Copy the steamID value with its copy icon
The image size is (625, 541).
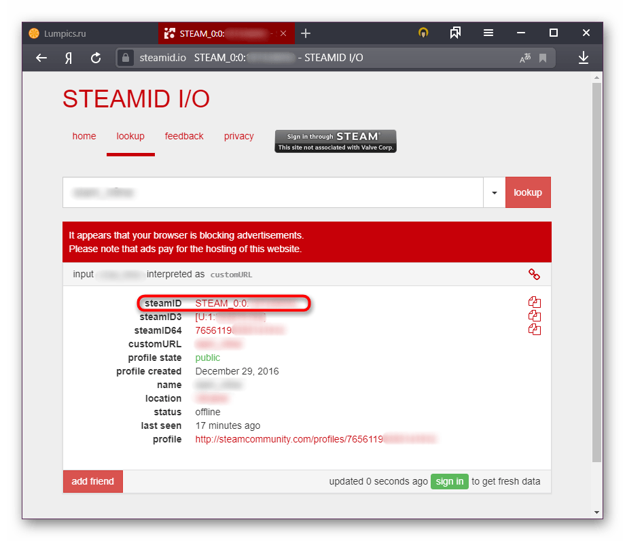coord(535,302)
